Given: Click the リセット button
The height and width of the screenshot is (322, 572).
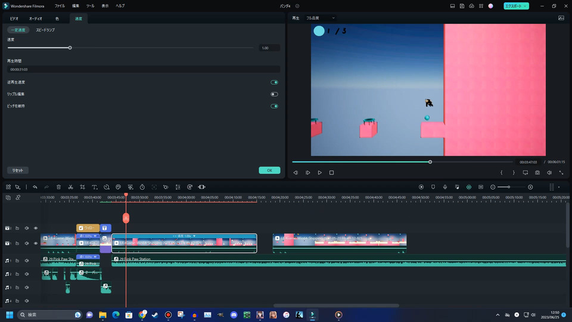Looking at the screenshot, I should click(18, 170).
